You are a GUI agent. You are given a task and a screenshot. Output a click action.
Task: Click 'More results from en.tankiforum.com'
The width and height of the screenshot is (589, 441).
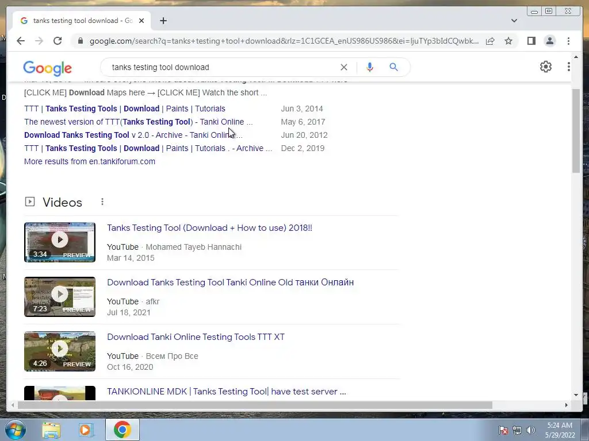point(89,161)
